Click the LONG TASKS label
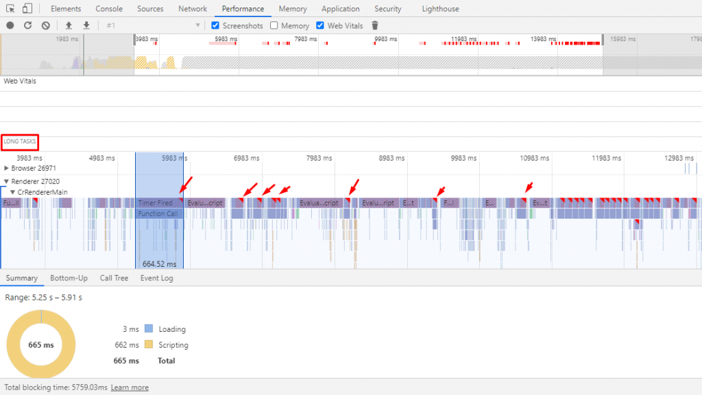This screenshot has width=702, height=395. pyautogui.click(x=20, y=141)
